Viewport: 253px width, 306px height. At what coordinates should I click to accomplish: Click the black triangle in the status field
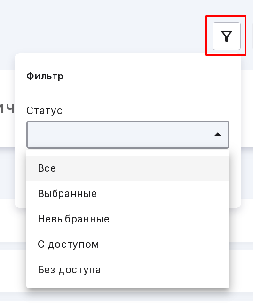pos(218,134)
